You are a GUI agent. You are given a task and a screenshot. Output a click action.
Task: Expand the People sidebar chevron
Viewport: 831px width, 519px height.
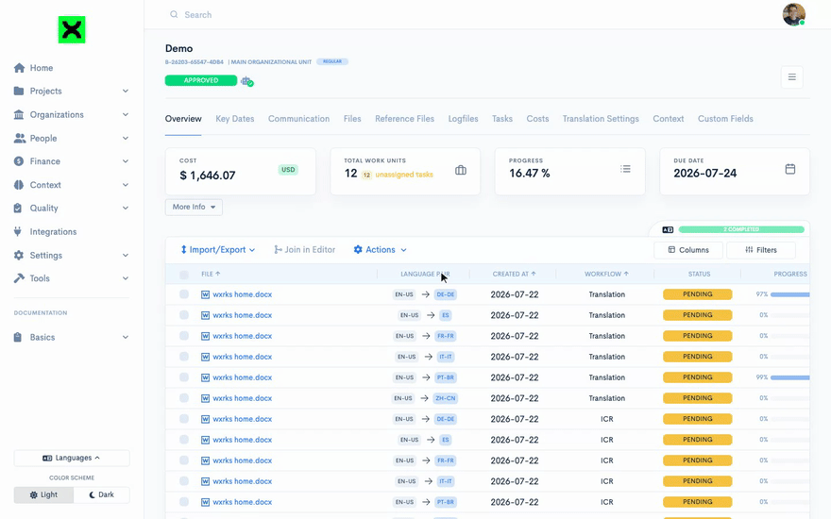coord(125,138)
